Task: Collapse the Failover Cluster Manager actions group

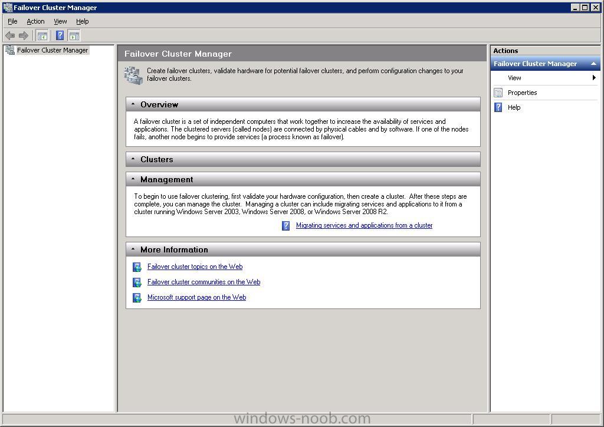Action: point(593,64)
